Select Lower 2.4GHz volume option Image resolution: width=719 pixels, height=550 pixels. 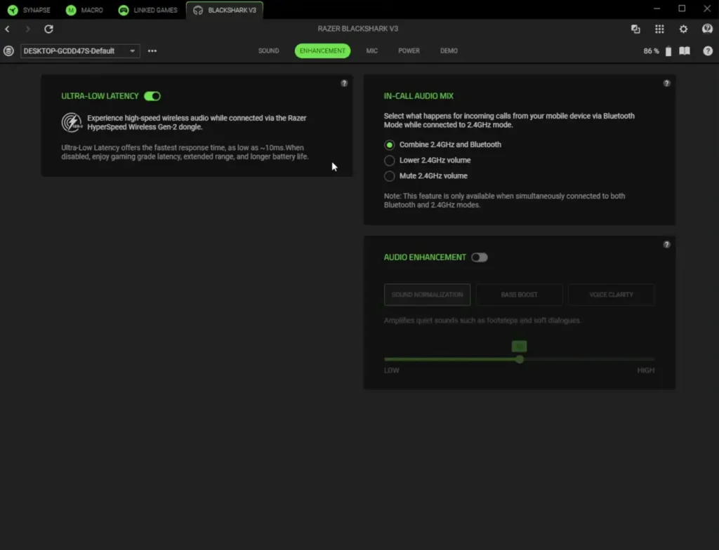click(x=428, y=161)
